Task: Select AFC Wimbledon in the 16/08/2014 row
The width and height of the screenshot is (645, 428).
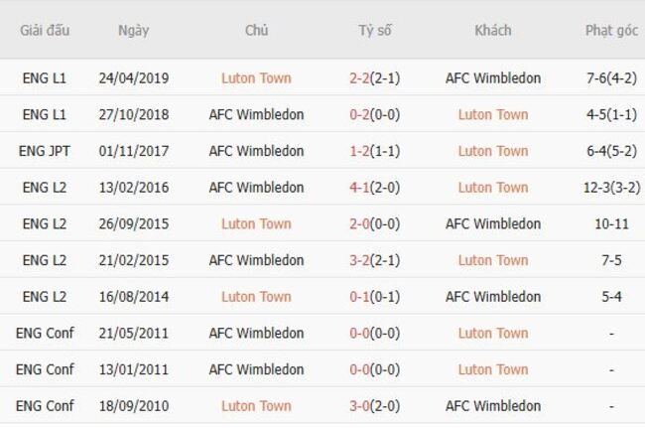Action: [493, 296]
